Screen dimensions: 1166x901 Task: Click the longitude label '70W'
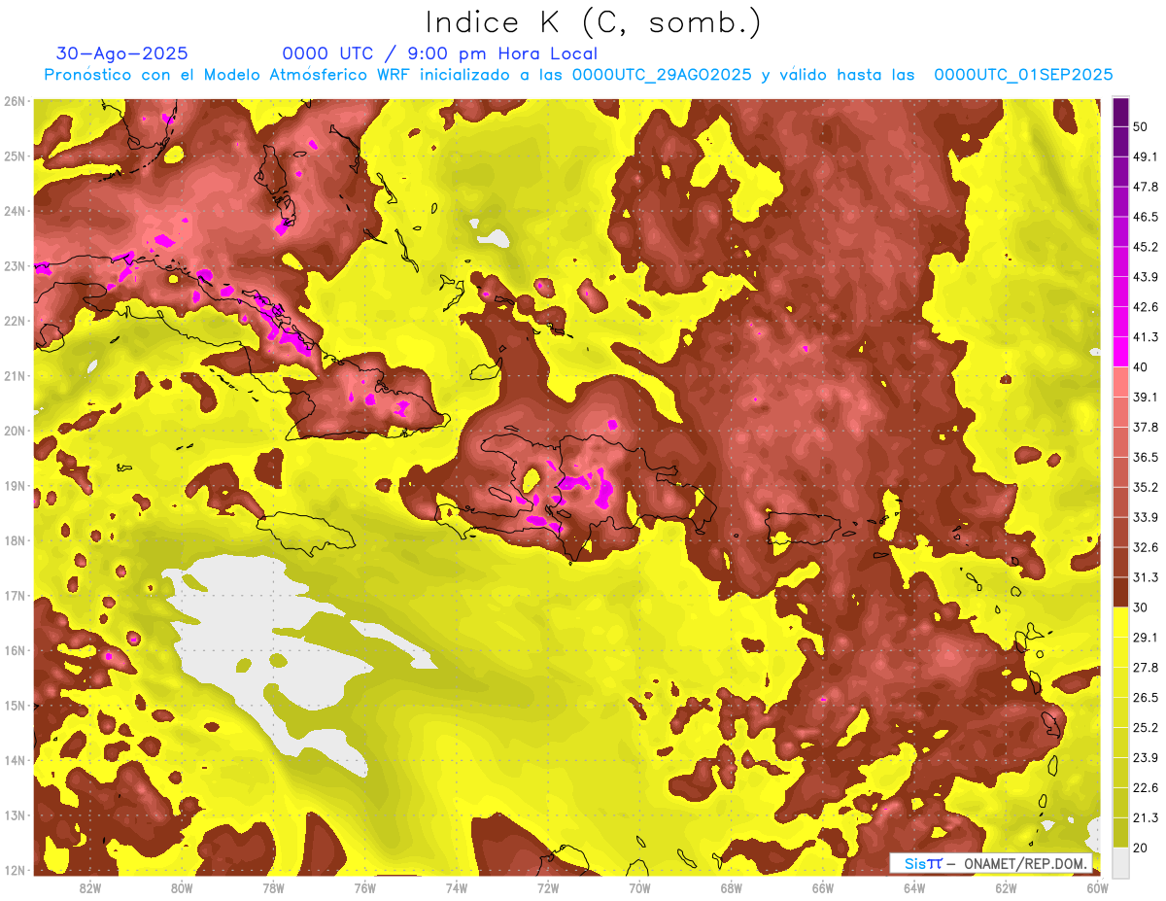[x=639, y=887]
